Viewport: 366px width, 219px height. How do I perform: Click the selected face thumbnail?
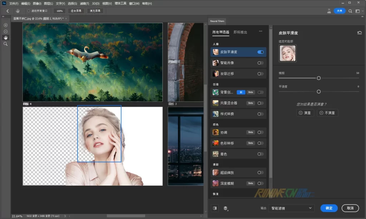point(287,53)
